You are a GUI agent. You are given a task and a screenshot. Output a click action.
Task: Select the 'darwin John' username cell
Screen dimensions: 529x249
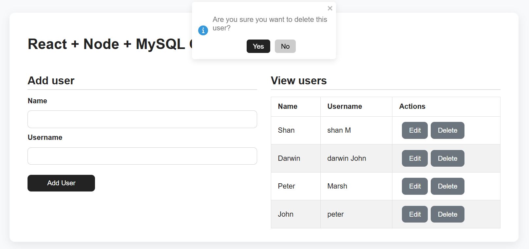point(347,158)
